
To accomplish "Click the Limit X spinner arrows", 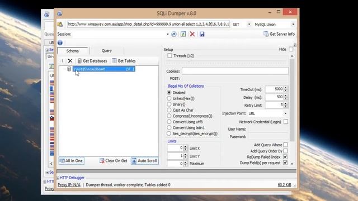I will [185, 148].
